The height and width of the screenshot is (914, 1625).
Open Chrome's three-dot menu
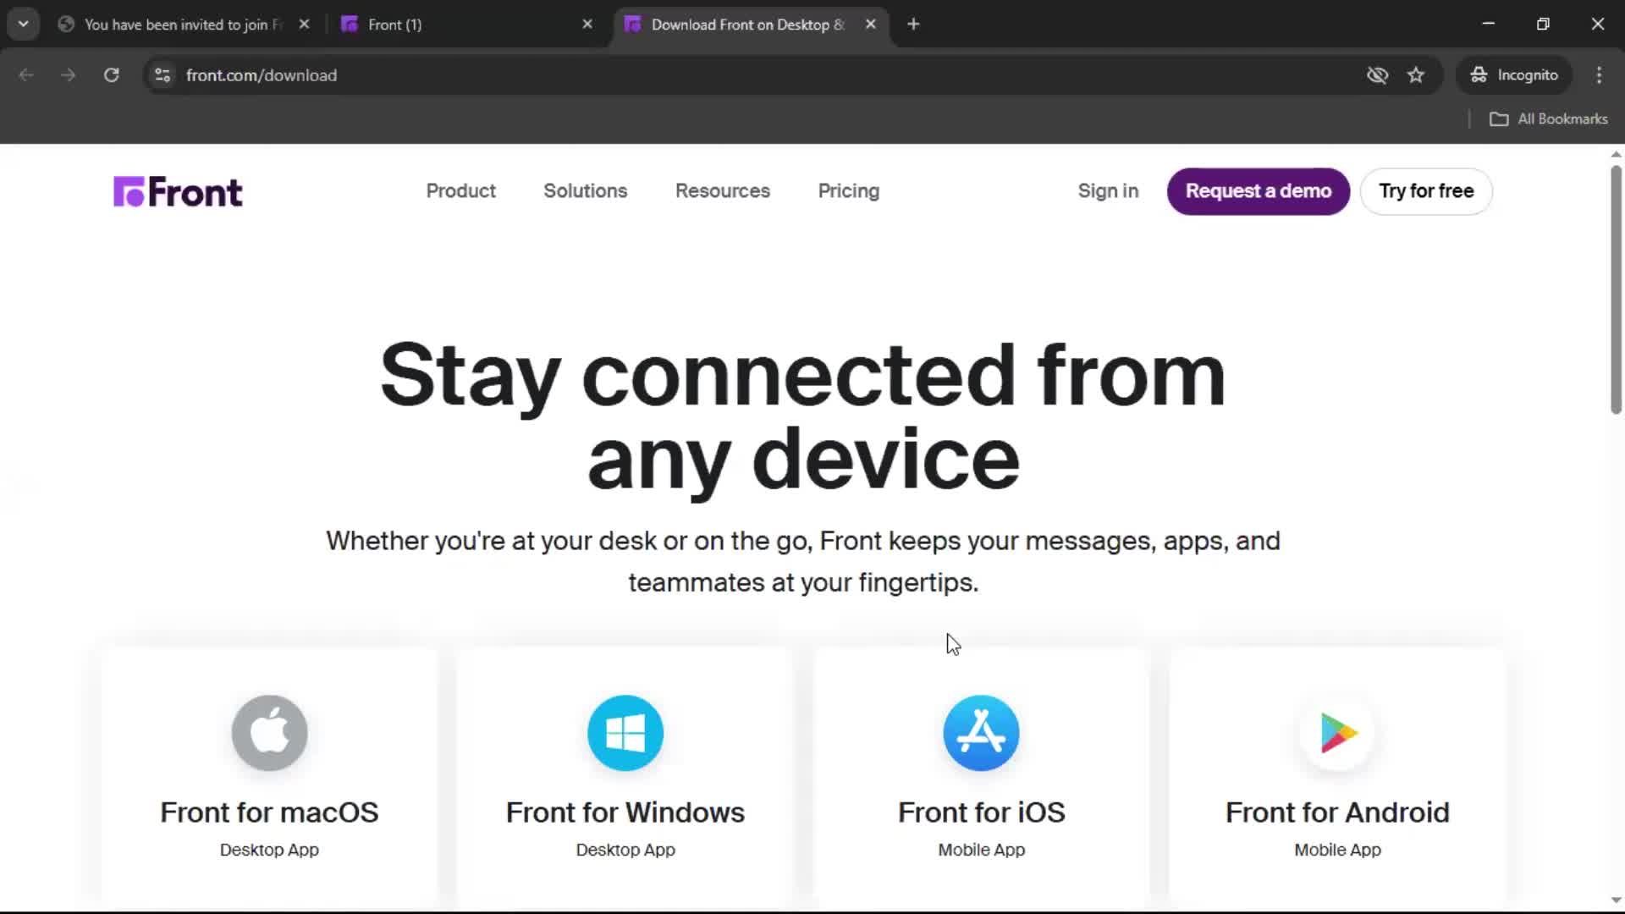click(x=1599, y=74)
